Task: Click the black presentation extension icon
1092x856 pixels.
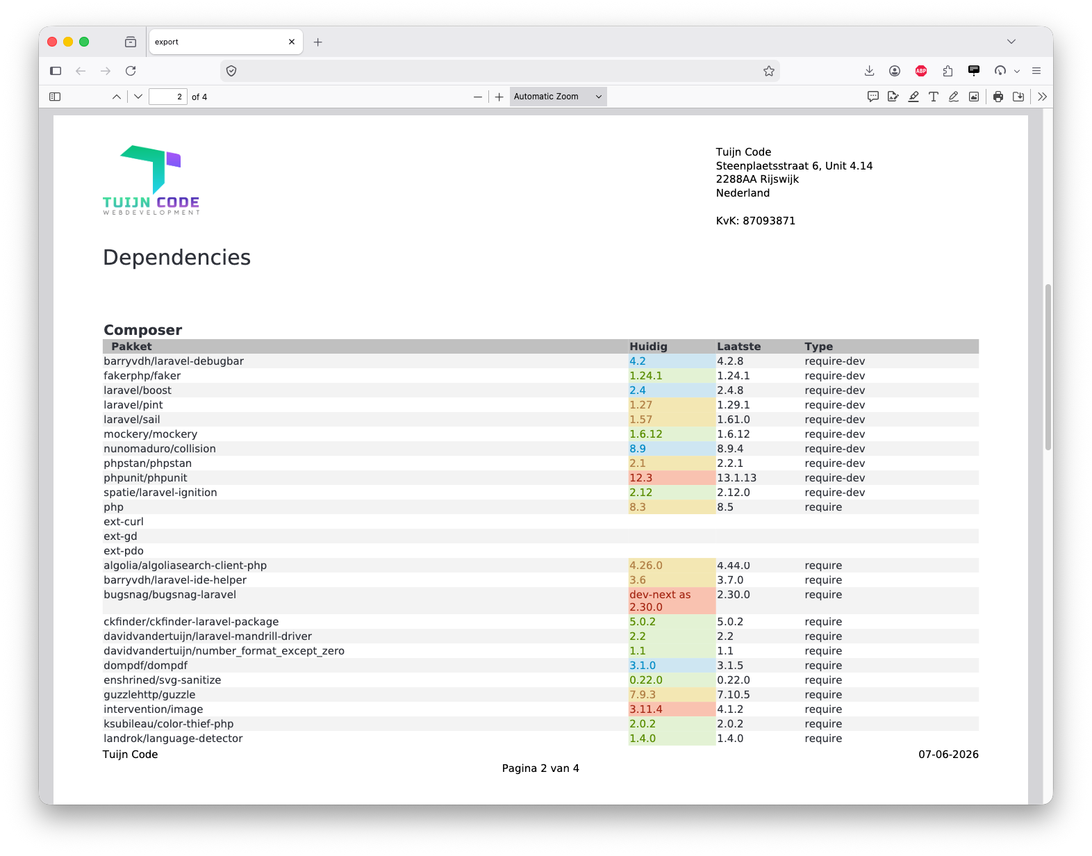Action: (x=974, y=71)
